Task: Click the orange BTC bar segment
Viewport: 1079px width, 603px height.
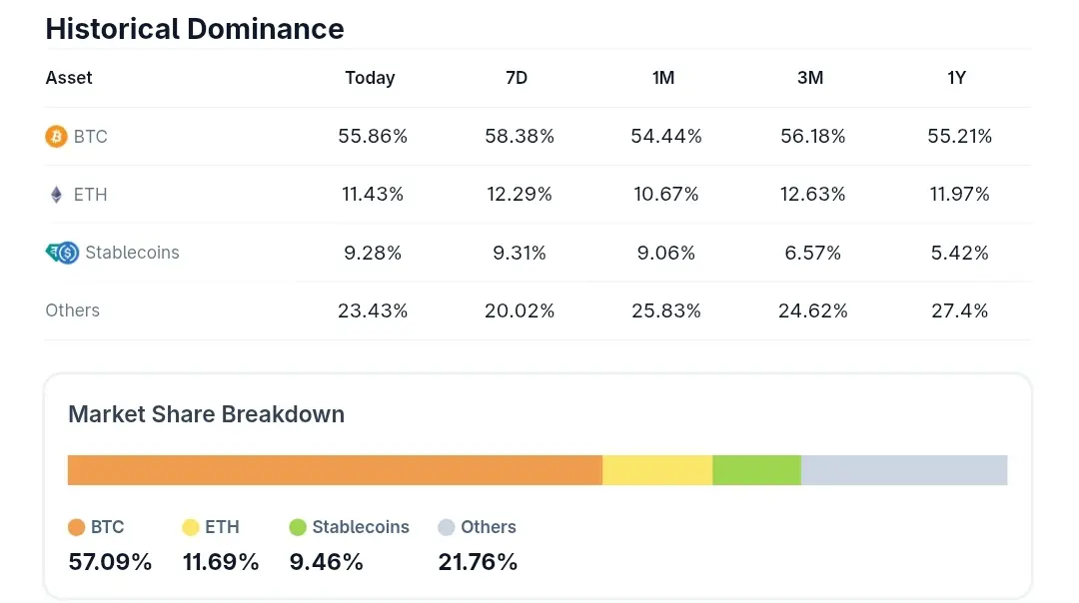Action: 335,470
